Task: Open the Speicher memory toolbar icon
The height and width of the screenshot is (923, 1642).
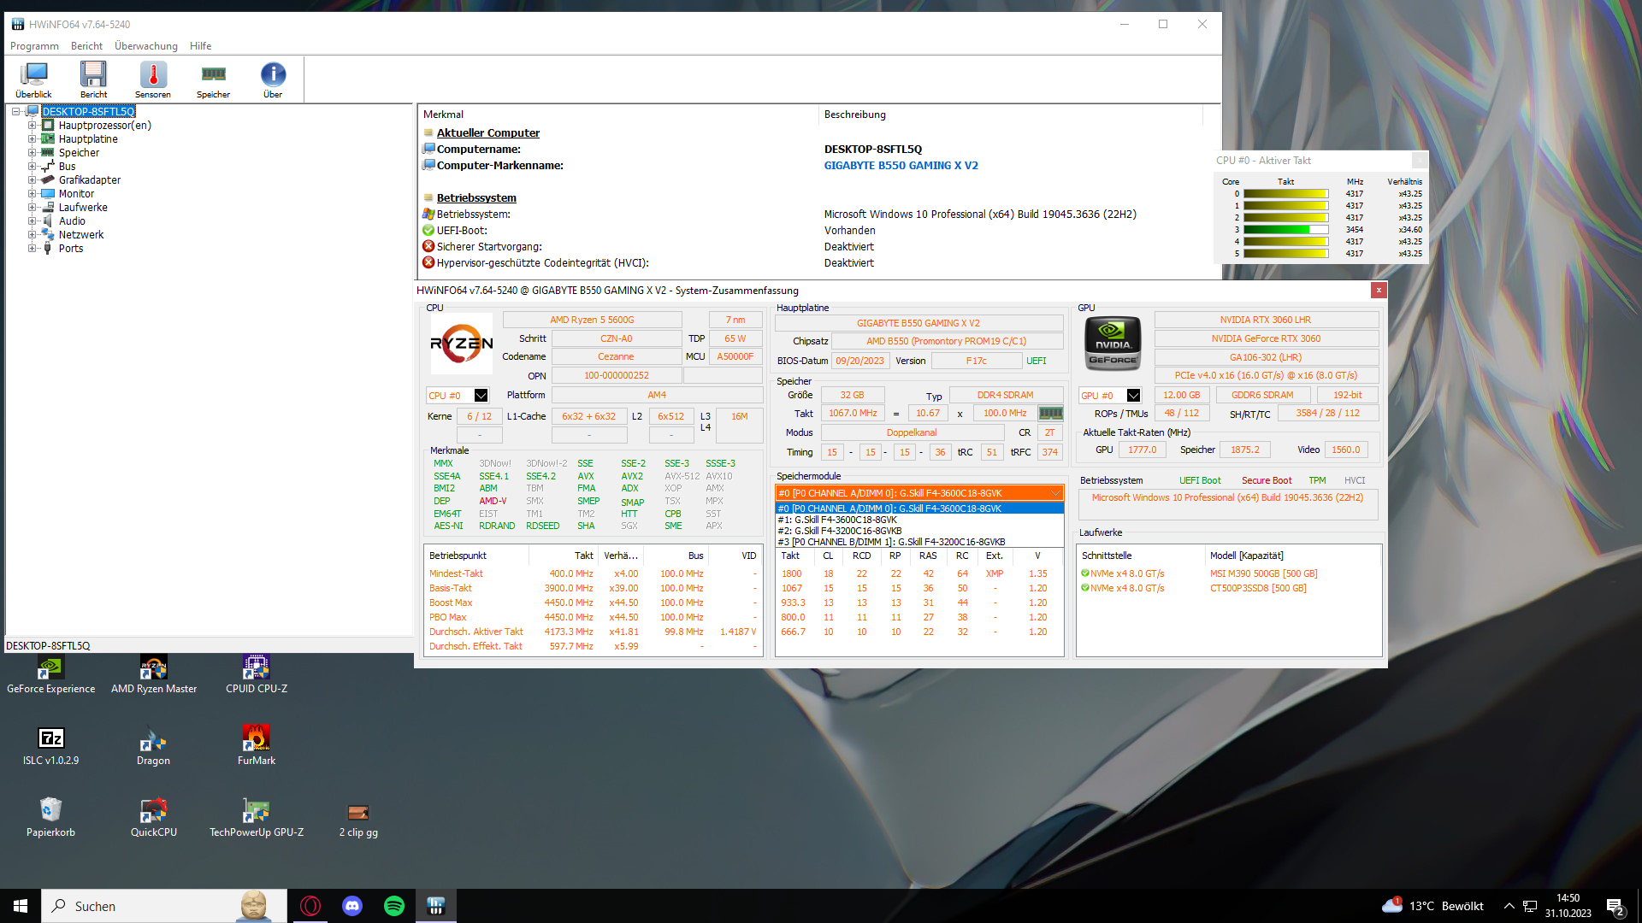Action: [x=213, y=75]
